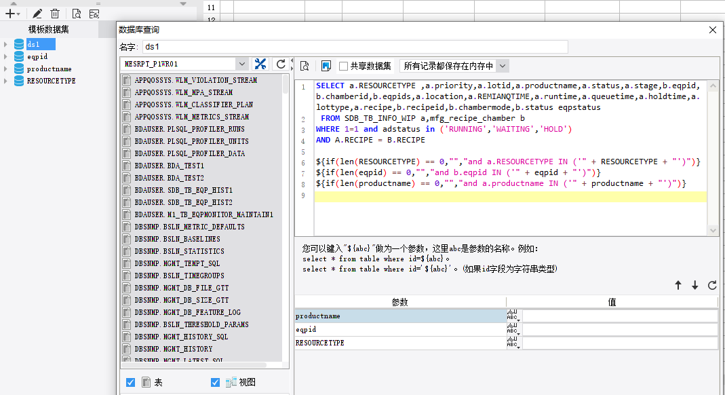Click the preview dataset icon beside the trash
Image resolution: width=725 pixels, height=395 pixels.
click(x=76, y=14)
